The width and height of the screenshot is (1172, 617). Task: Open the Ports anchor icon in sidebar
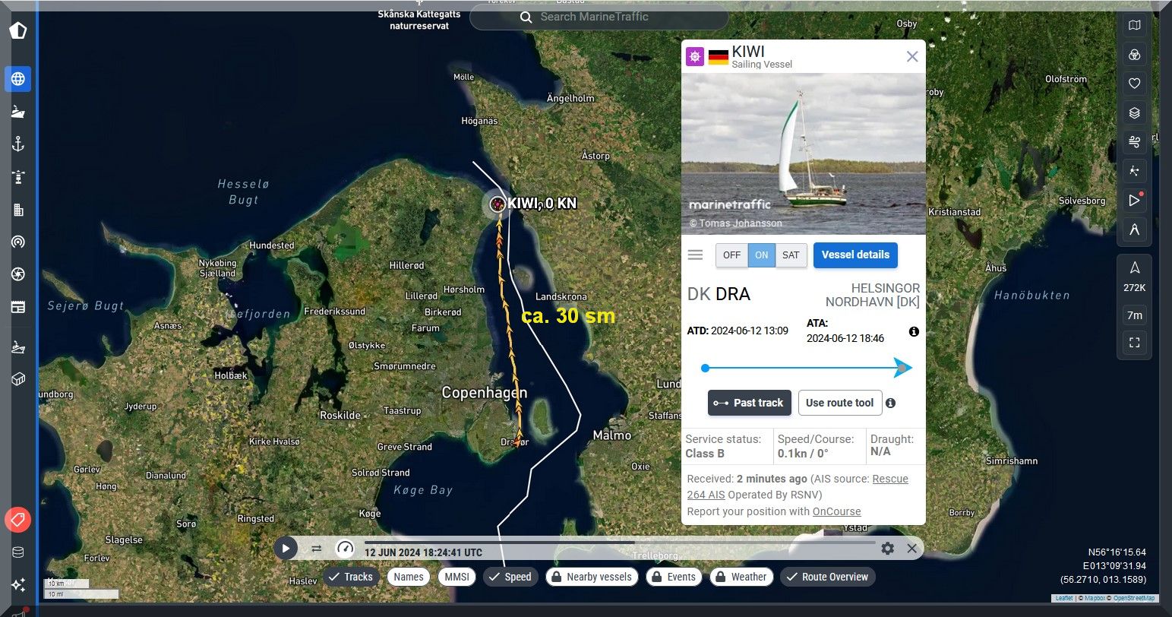[x=18, y=144]
